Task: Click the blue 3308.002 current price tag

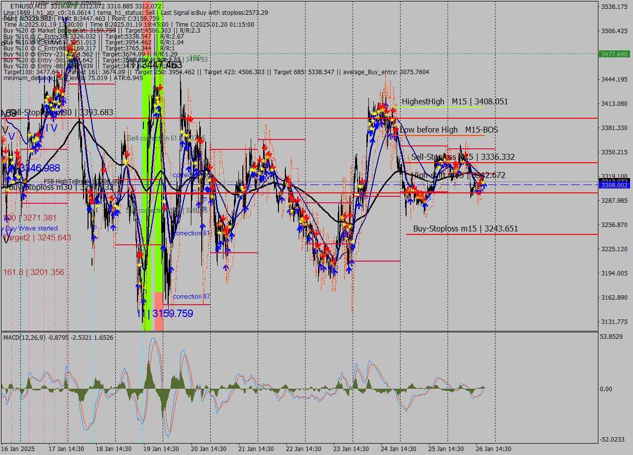Action: coord(613,185)
